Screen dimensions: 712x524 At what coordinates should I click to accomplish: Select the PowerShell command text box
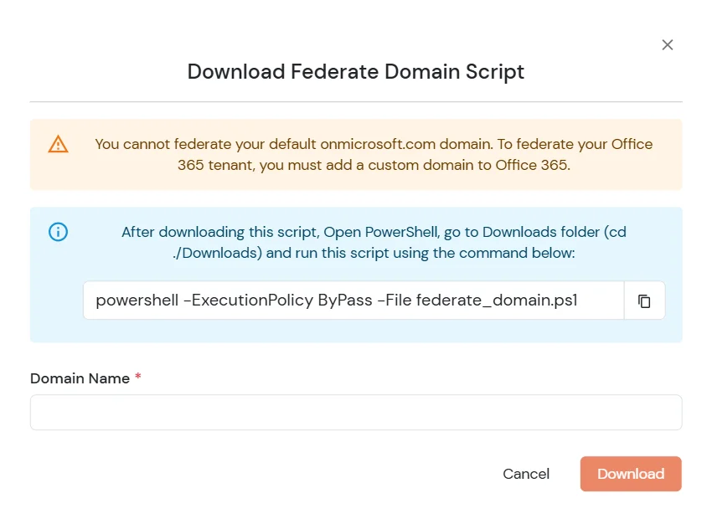352,301
